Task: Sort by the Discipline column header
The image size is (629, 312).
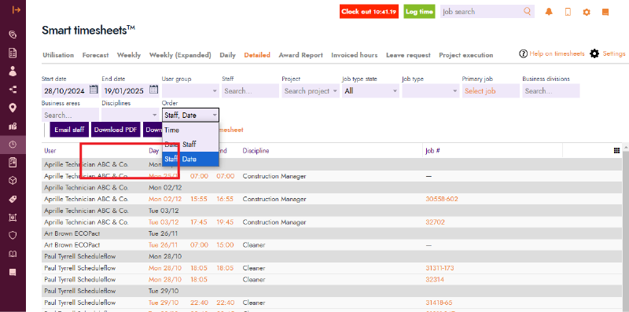Action: point(256,151)
